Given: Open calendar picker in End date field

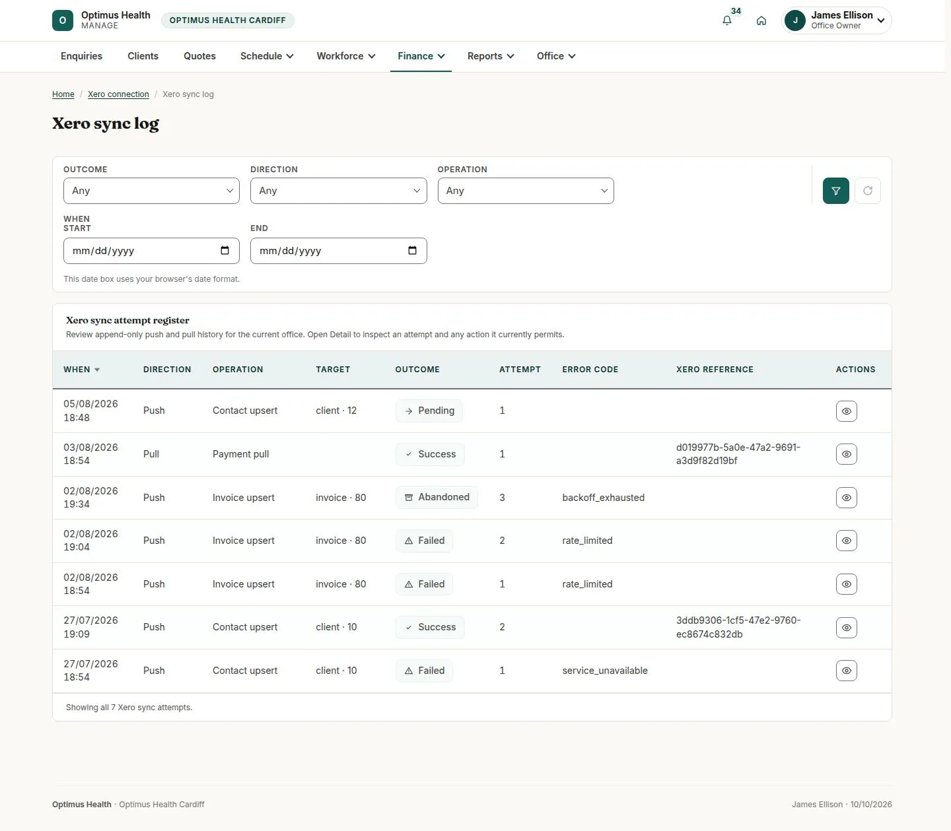Looking at the screenshot, I should (412, 250).
